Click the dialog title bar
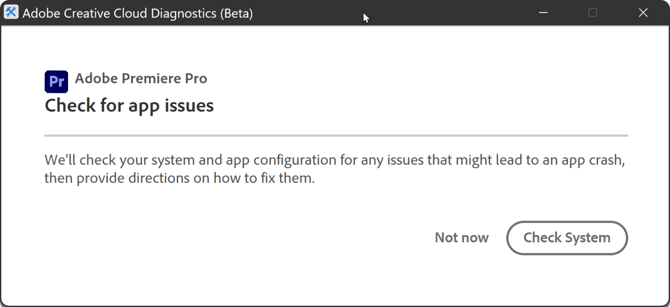Screen dimensions: 670x307 305,13
